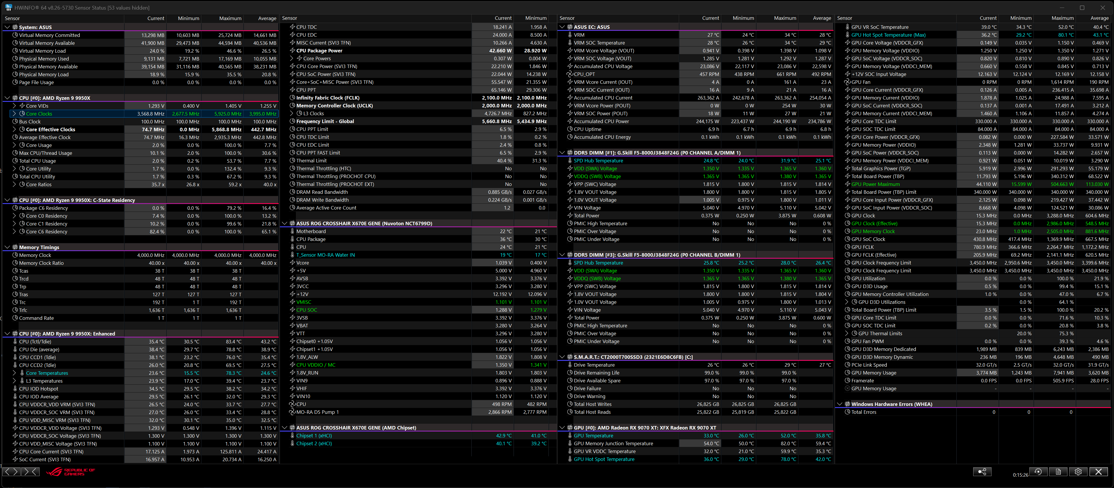Viewport: 1114px width, 488px height.
Task: Expand the L3 Clocks row
Action: click(292, 113)
